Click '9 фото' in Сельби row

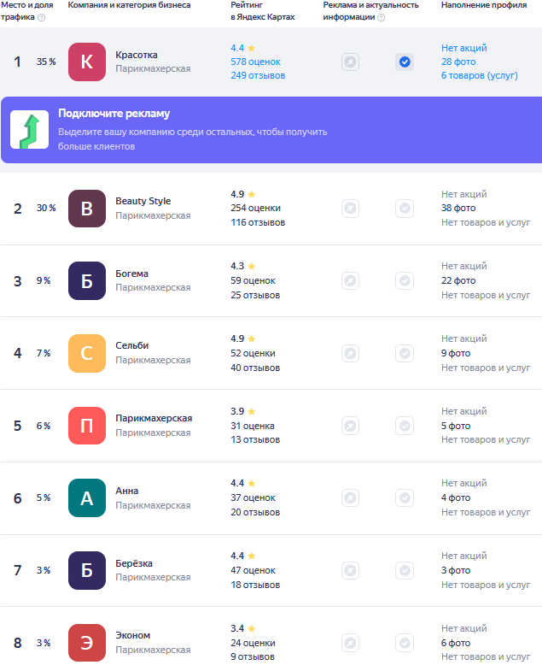(x=456, y=354)
